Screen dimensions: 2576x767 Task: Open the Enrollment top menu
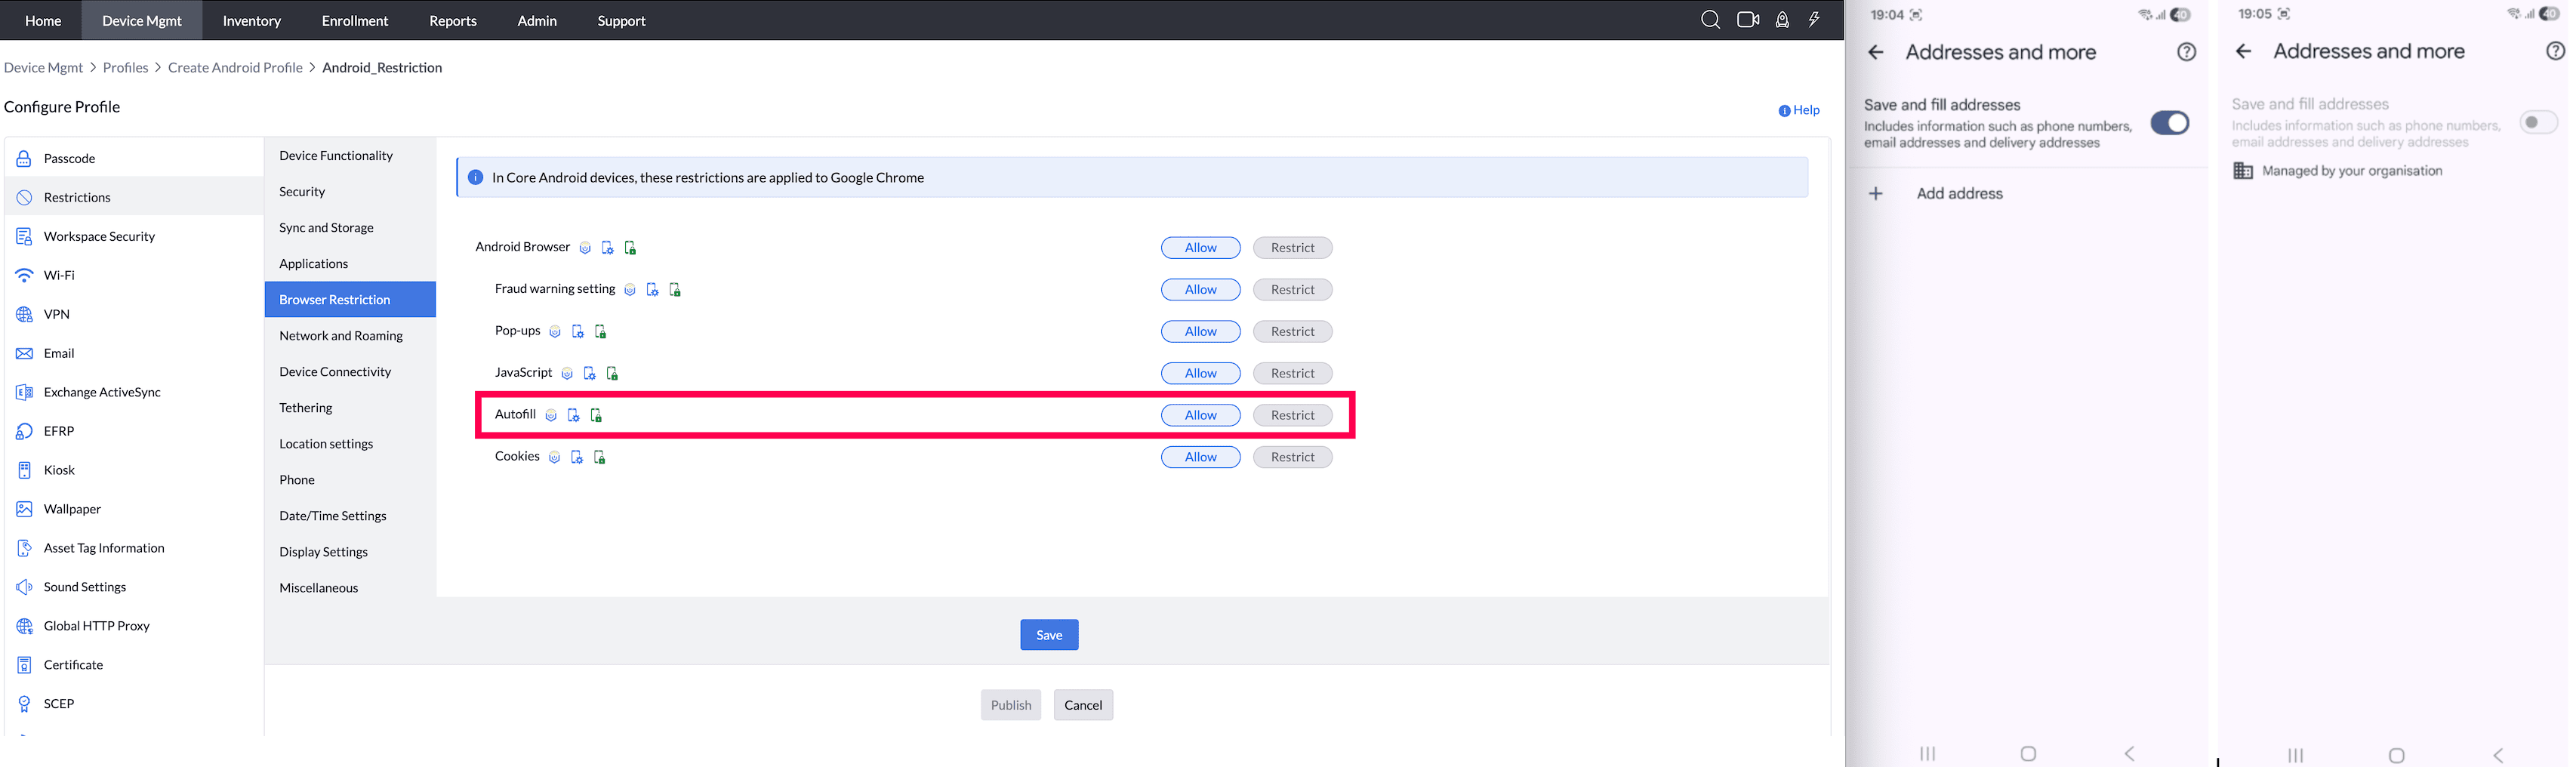coord(355,20)
